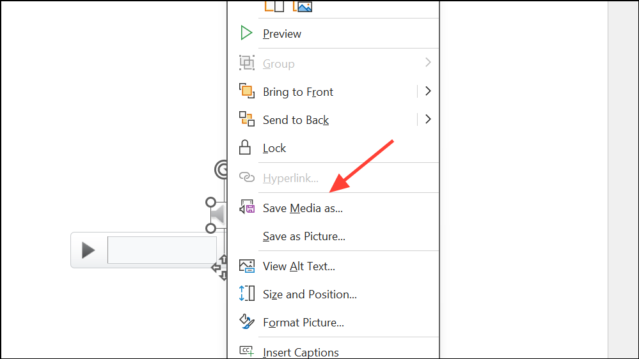Click the Insert Captions CC icon
The width and height of the screenshot is (639, 359).
(246, 351)
